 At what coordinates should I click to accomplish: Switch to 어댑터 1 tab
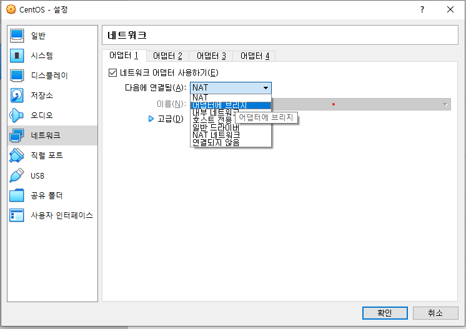(124, 56)
